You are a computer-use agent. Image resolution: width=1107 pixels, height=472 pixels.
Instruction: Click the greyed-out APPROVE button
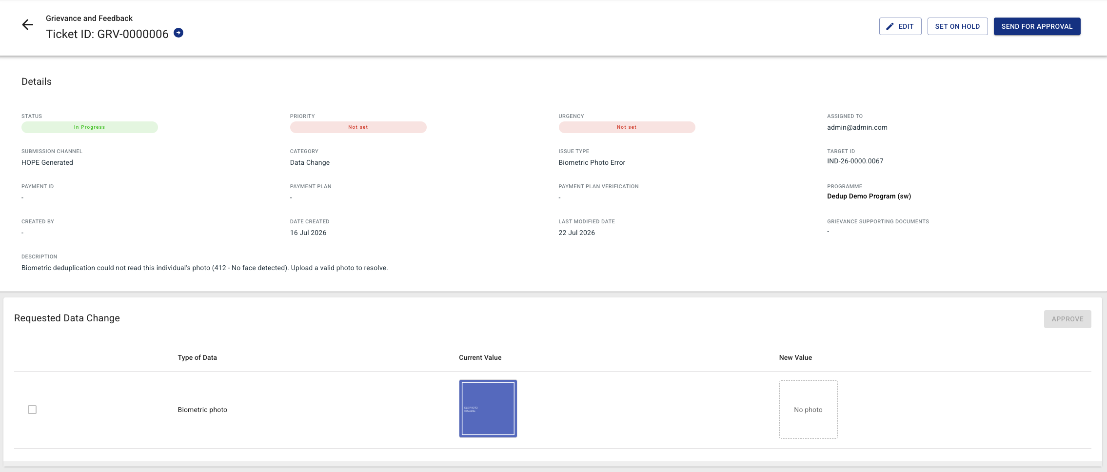coord(1067,319)
